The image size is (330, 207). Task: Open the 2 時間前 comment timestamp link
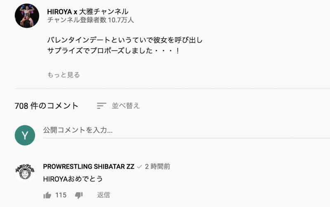(x=158, y=167)
